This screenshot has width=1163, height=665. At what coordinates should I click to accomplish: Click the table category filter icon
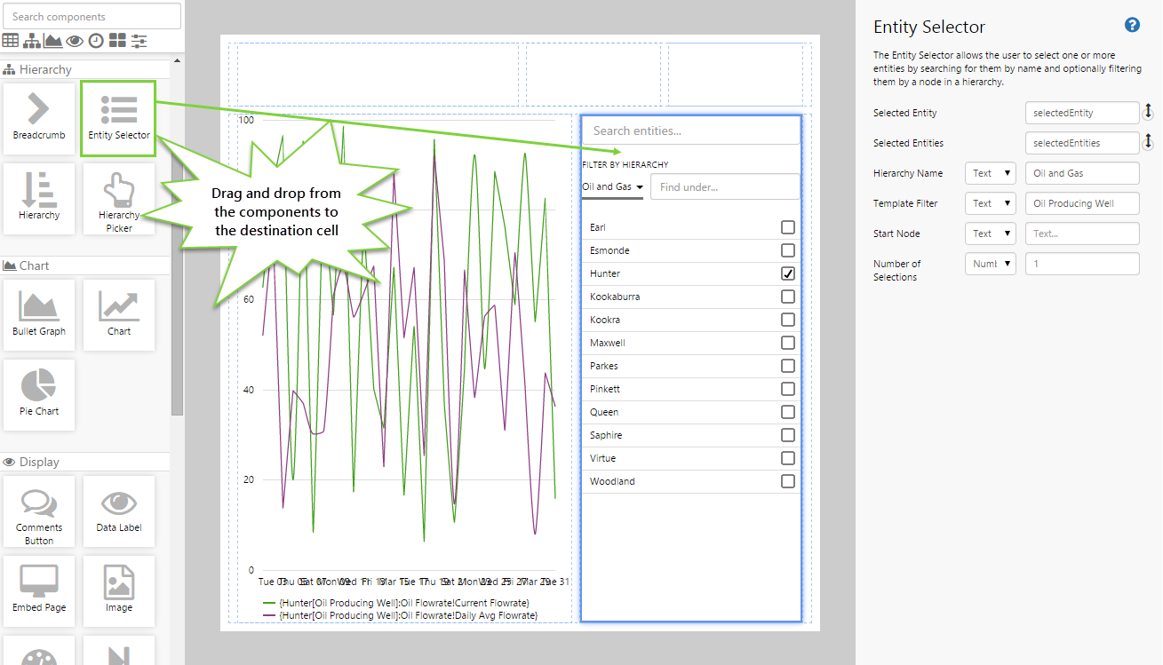[11, 41]
